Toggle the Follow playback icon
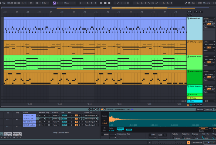 [81, 3]
